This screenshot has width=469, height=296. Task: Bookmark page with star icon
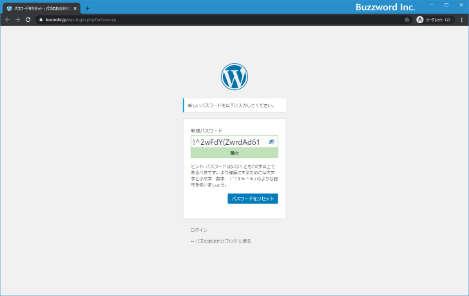point(407,20)
